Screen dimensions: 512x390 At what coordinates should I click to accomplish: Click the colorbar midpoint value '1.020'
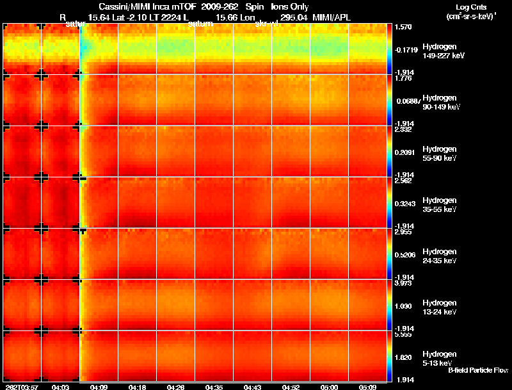coord(404,358)
